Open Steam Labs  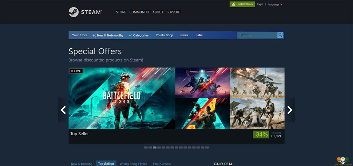coord(199,35)
